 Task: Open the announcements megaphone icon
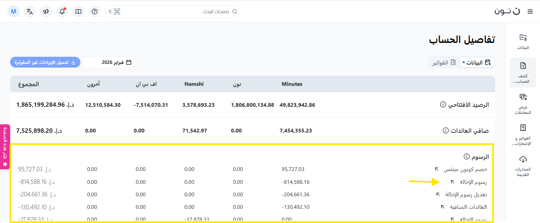click(46, 11)
